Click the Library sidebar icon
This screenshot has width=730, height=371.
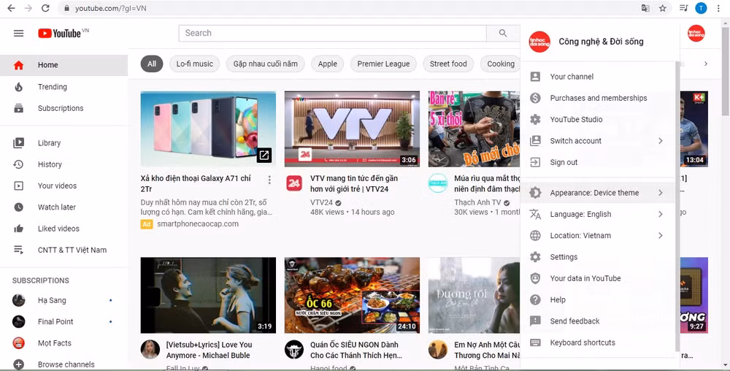coord(19,143)
